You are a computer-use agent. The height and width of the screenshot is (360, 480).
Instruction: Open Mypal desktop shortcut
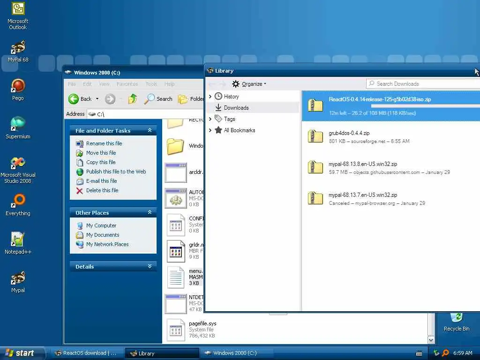[x=18, y=282]
